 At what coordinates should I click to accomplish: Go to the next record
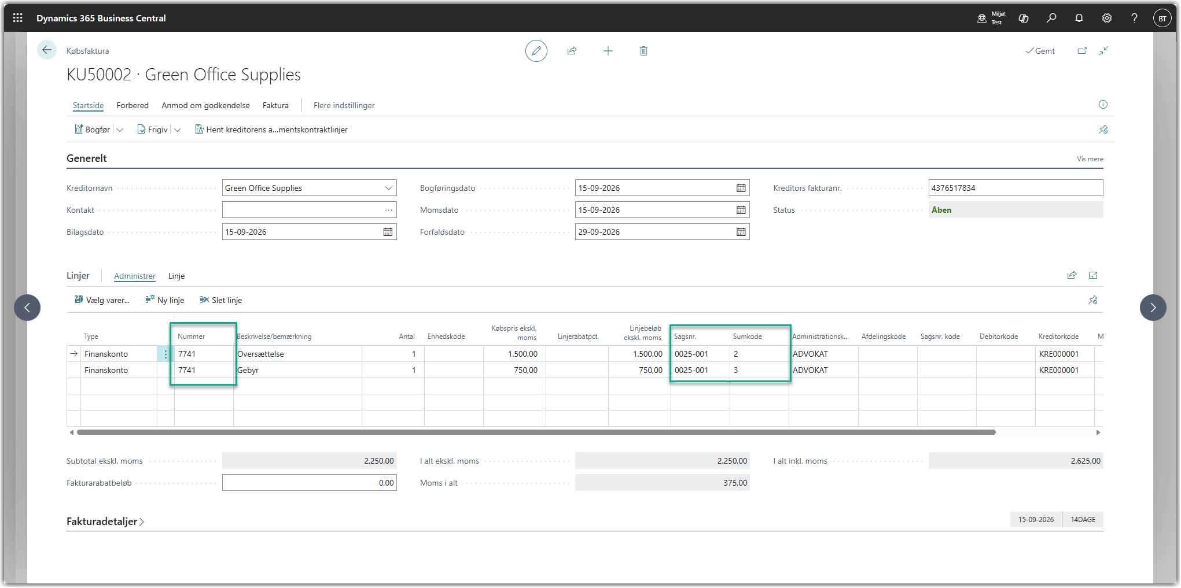coord(1153,308)
